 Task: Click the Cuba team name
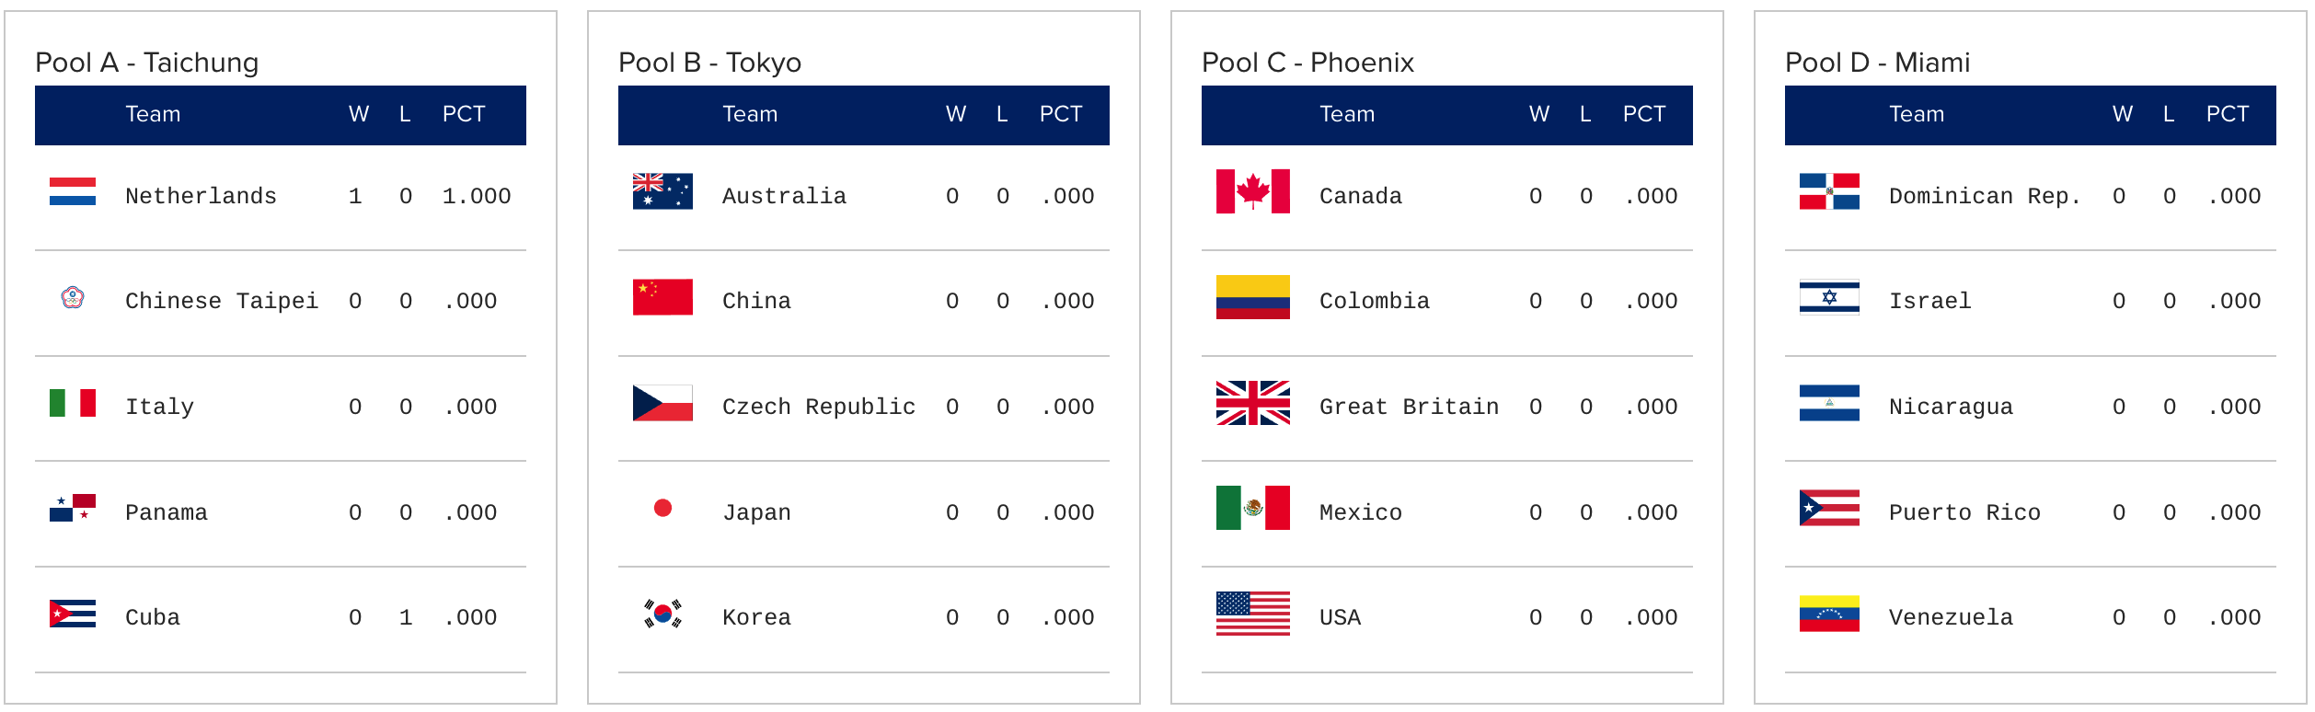[x=153, y=617]
